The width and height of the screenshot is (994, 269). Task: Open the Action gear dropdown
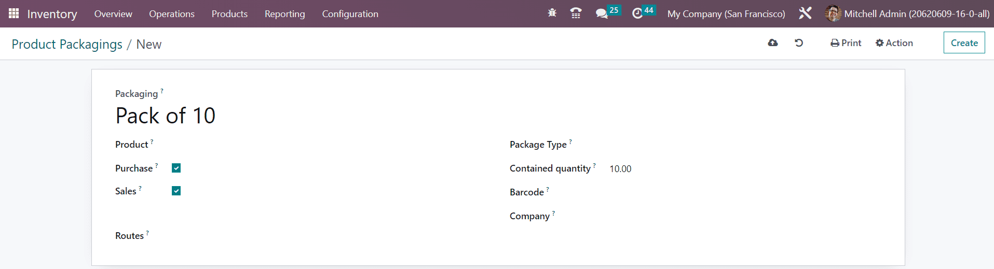click(x=894, y=43)
